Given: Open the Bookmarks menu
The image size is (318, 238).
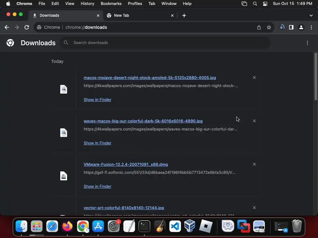Looking at the screenshot, I should click(111, 4).
